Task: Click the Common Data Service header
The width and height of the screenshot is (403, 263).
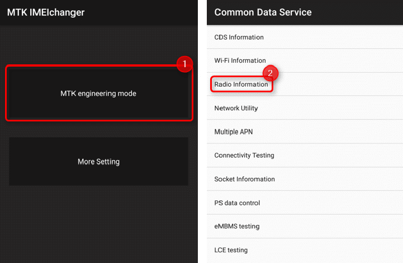Action: click(263, 12)
